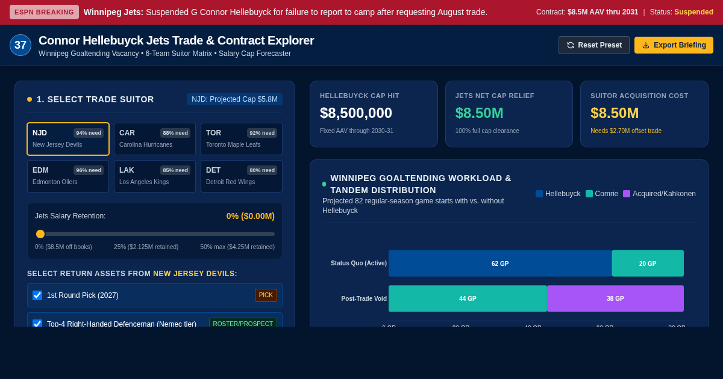The width and height of the screenshot is (723, 379).
Task: Click the Status Quo (Active) row label
Action: click(x=358, y=263)
